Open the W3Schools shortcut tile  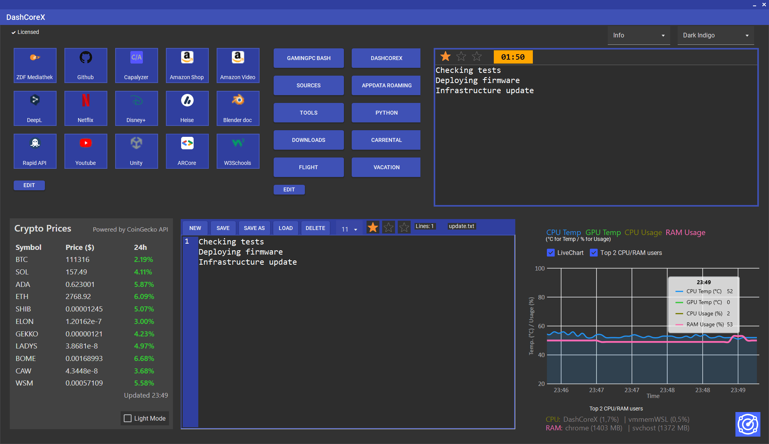pos(238,151)
